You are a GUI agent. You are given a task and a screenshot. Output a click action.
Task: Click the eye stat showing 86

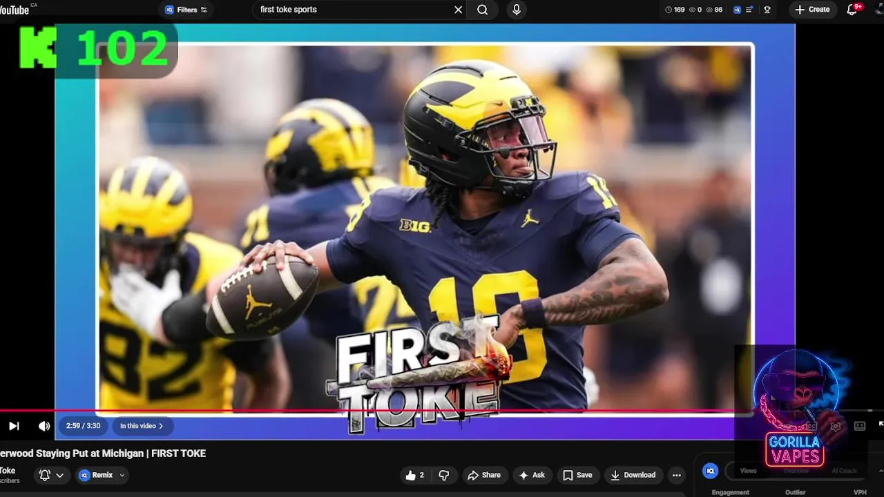point(714,10)
